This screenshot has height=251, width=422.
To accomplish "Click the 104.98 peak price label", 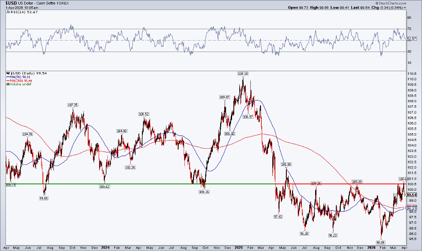I will 121,131.
